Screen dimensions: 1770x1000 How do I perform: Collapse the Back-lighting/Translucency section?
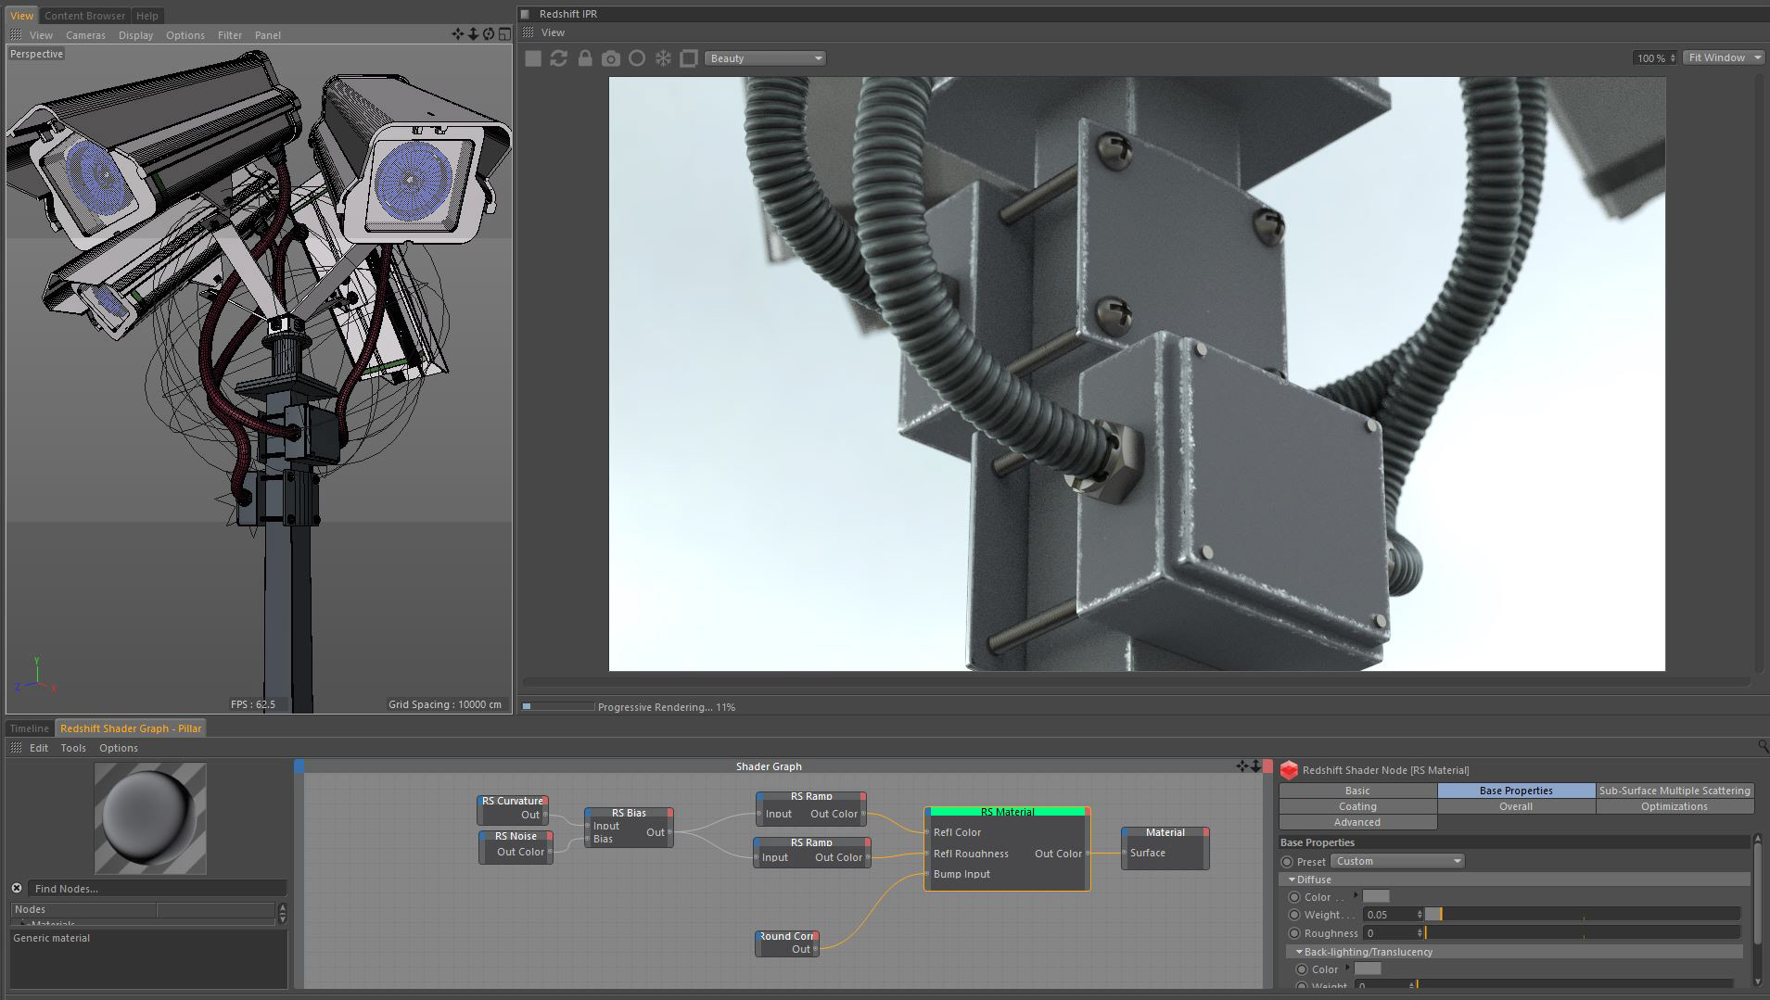[1299, 952]
